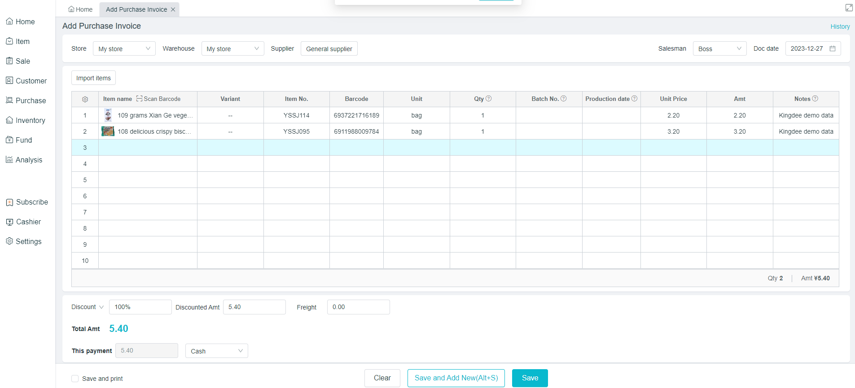The width and height of the screenshot is (855, 388).
Task: Click the Import items button
Action: coord(93,78)
